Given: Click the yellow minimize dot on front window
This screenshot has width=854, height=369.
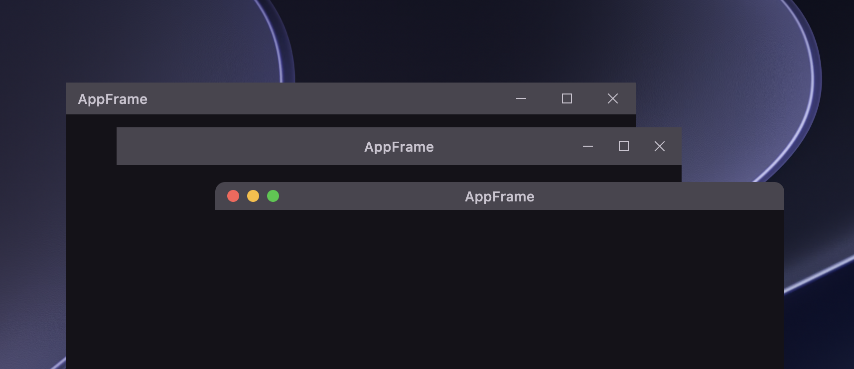Looking at the screenshot, I should click(x=253, y=196).
